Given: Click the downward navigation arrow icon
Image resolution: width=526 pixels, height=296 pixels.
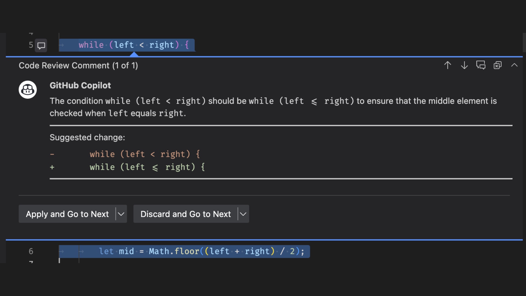Looking at the screenshot, I should [464, 65].
